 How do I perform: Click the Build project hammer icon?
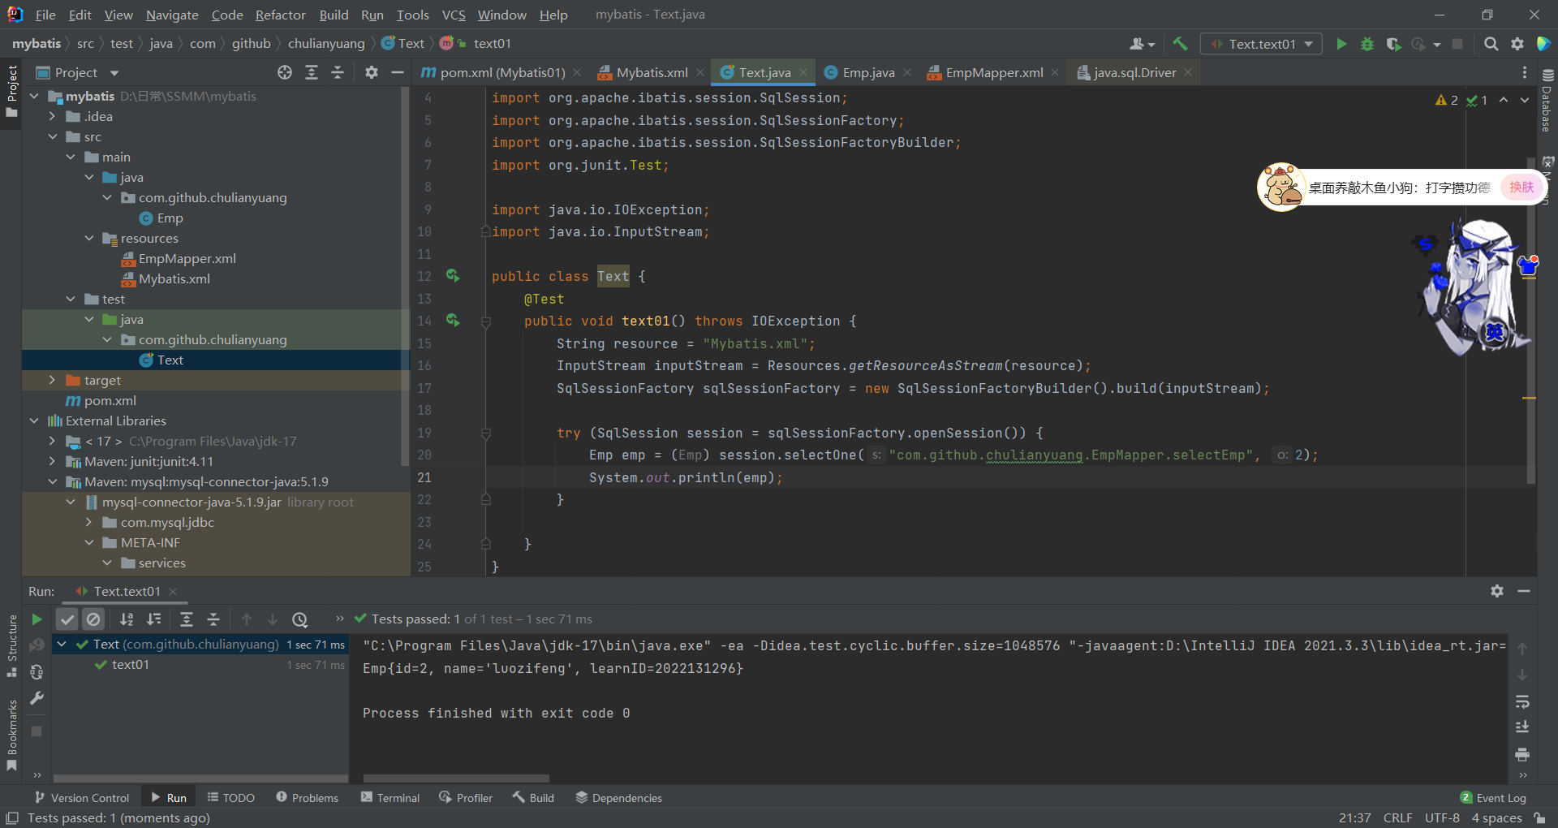[1180, 44]
